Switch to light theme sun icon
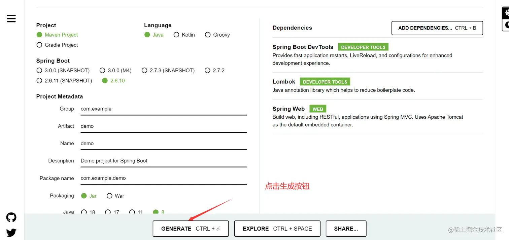 point(506,13)
